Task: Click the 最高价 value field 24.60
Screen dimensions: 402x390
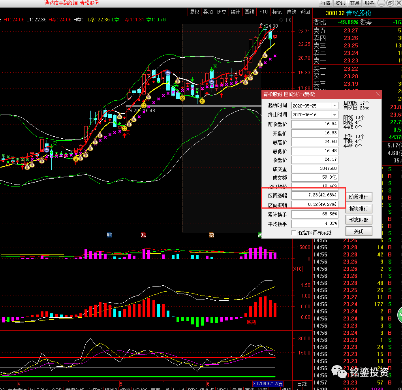Action: point(315,142)
